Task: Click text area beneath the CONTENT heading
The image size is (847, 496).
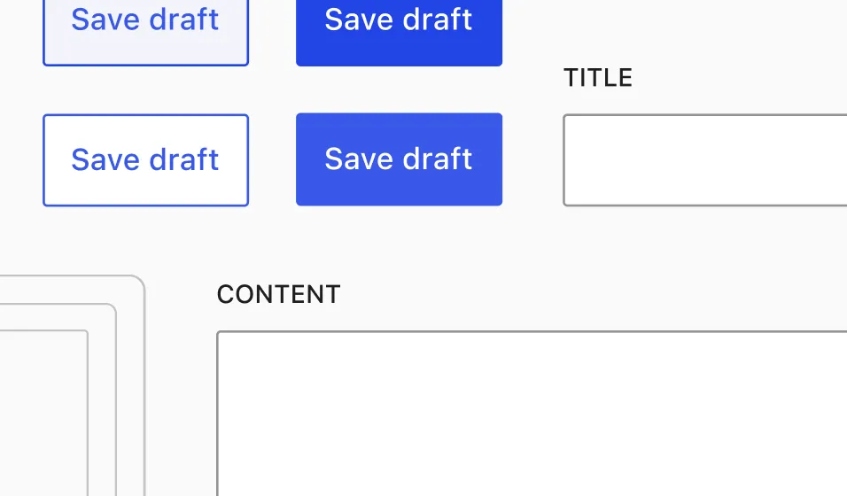Action: [532, 414]
